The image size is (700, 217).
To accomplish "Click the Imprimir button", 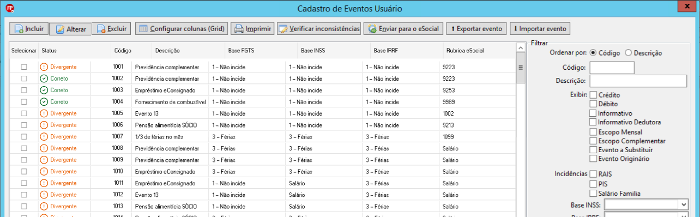I will pos(252,29).
